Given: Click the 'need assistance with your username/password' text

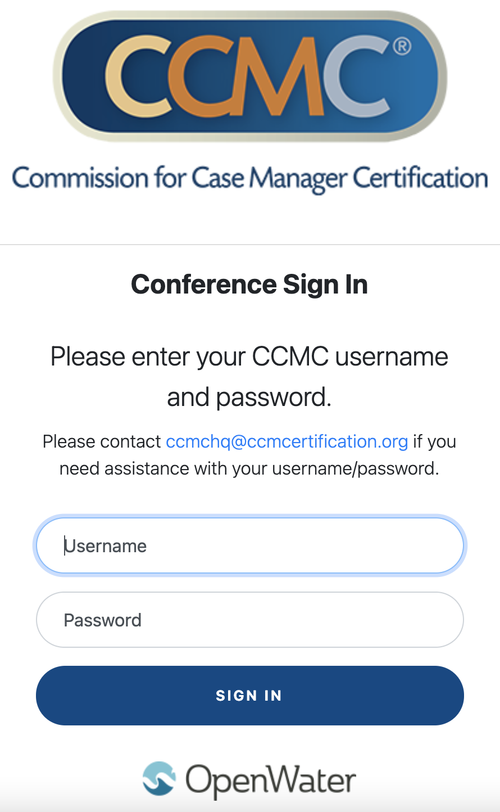Looking at the screenshot, I should point(249,468).
